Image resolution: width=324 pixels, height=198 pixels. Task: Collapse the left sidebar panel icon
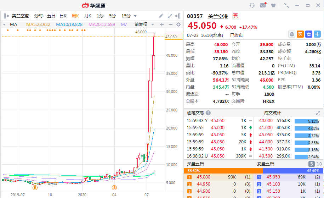6,16
